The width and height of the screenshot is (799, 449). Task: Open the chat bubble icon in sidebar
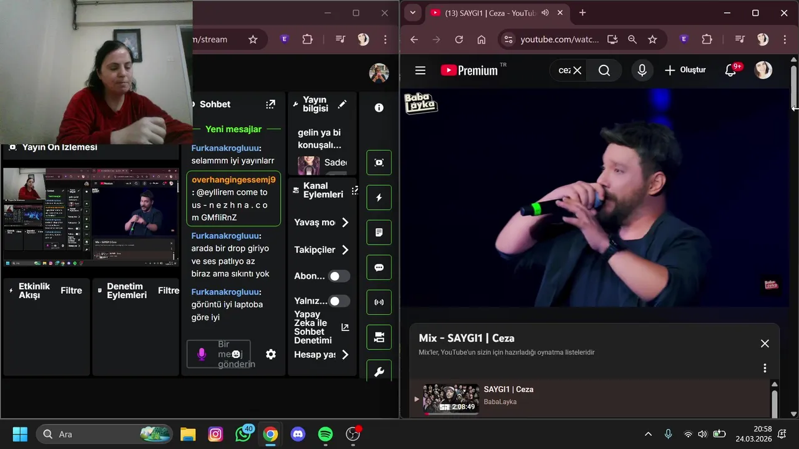click(379, 268)
